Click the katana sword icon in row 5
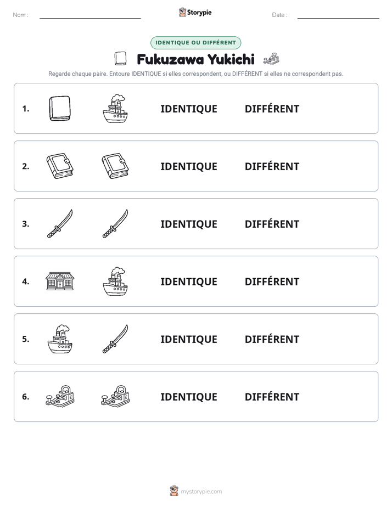 tap(115, 339)
